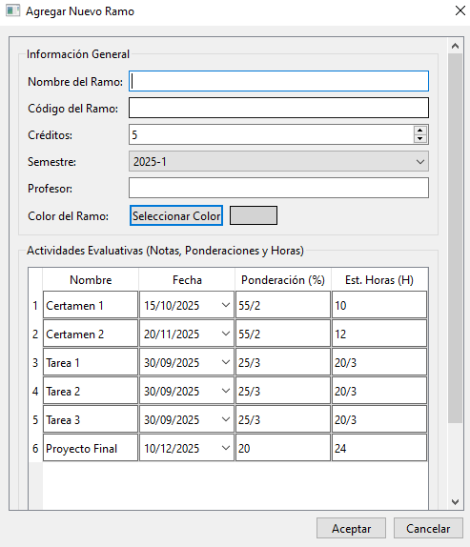
Task: Click the scrollbar up arrow
Action: pos(455,46)
